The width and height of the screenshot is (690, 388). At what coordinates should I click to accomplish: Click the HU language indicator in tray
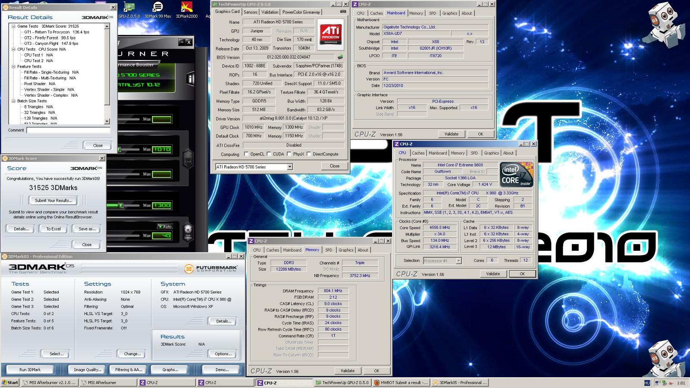pyautogui.click(x=647, y=383)
